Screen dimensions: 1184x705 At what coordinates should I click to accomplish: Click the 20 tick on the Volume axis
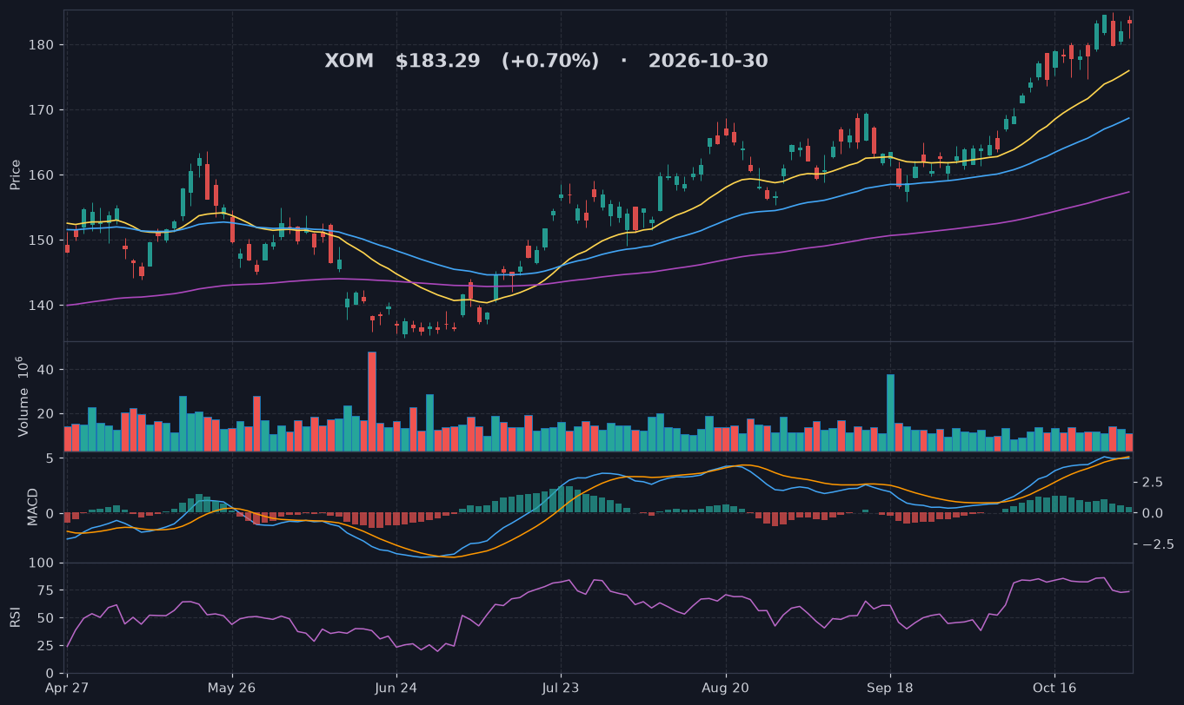pos(47,414)
